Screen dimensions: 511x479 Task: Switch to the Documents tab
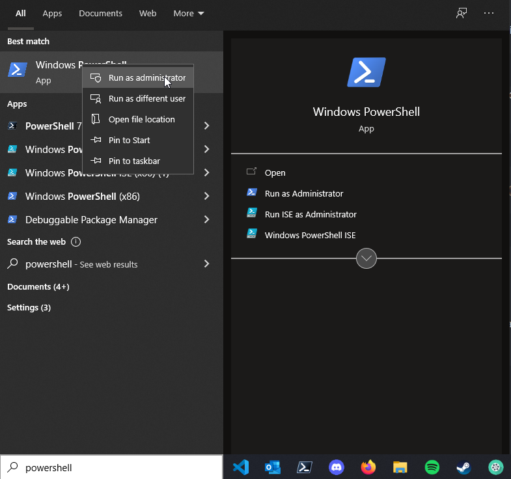tap(100, 14)
